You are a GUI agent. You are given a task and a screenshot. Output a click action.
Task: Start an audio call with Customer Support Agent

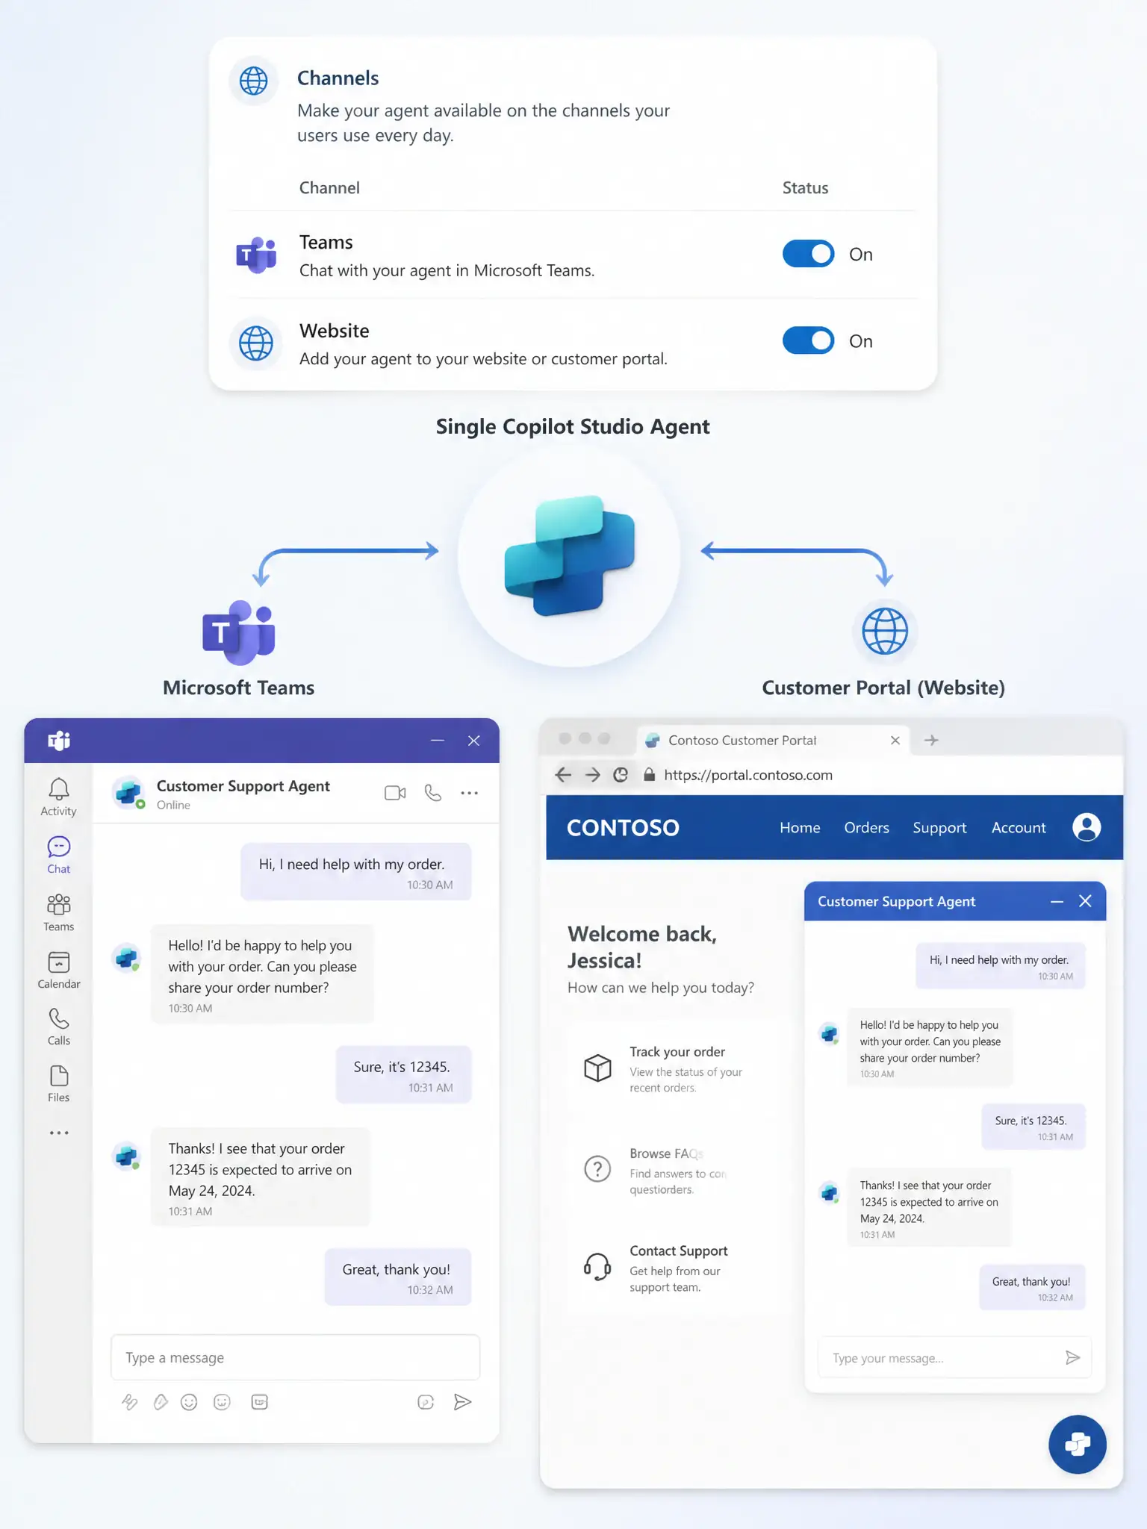click(433, 793)
